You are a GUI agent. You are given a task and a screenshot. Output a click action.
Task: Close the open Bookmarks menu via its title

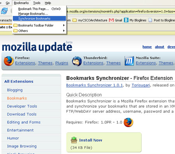point(21,3)
